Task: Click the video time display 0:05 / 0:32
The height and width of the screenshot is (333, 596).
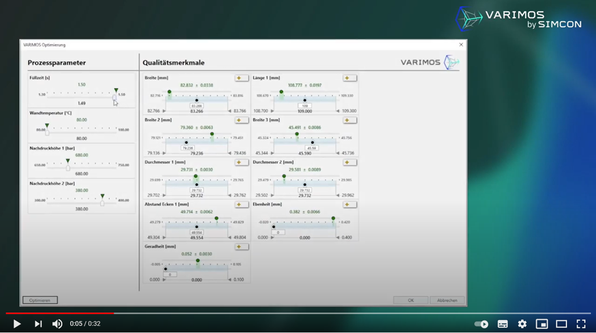Action: tap(85, 324)
